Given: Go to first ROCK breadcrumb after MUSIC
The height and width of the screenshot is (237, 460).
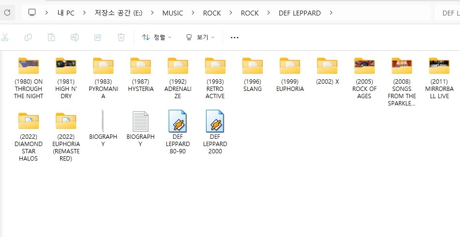Looking at the screenshot, I should tap(212, 13).
